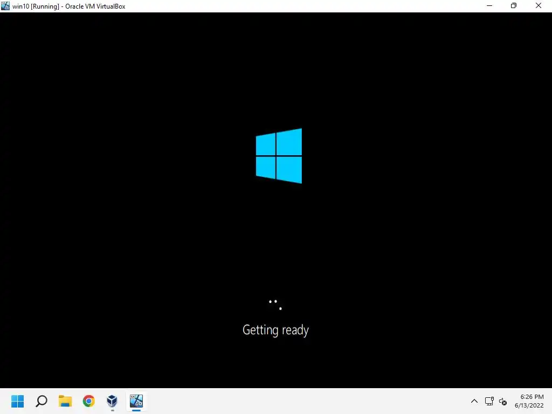Click the title "win10 [Running] - Oracle VM VirtualBox"
This screenshot has width=552, height=414.
coord(68,6)
